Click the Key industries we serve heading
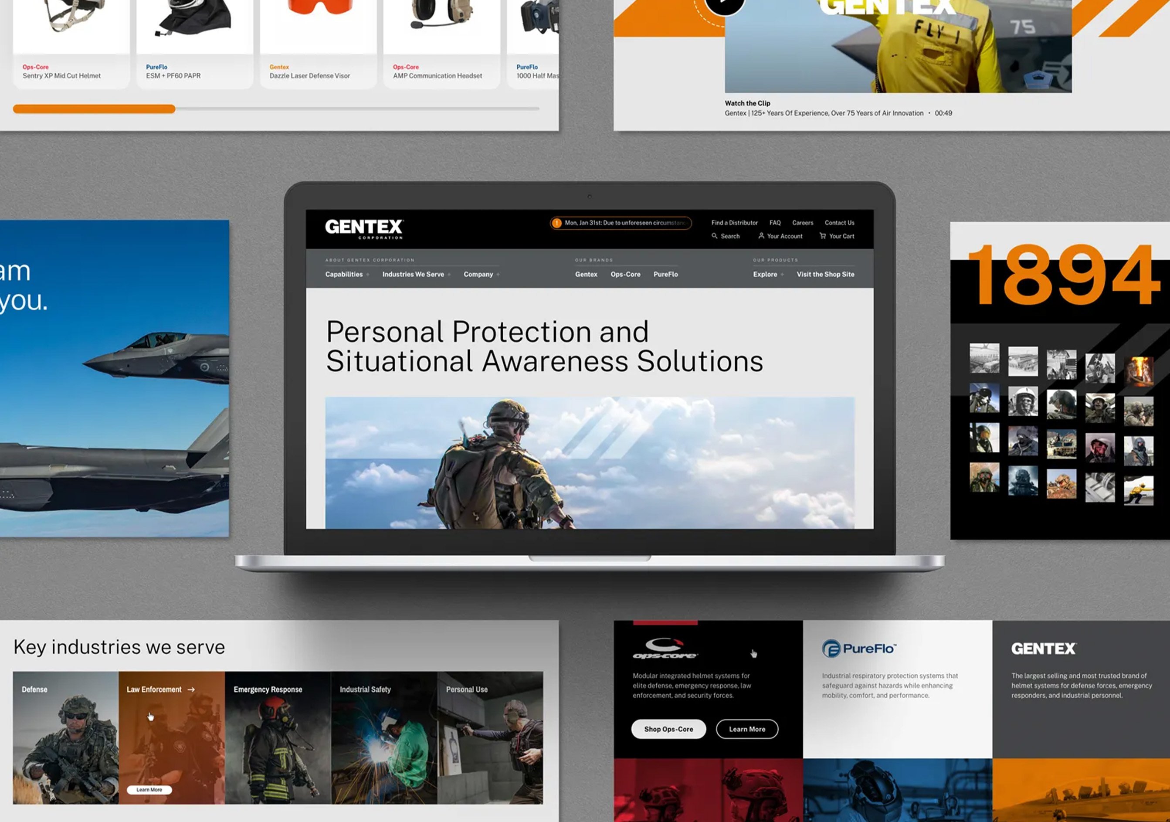1170x822 pixels. click(119, 647)
